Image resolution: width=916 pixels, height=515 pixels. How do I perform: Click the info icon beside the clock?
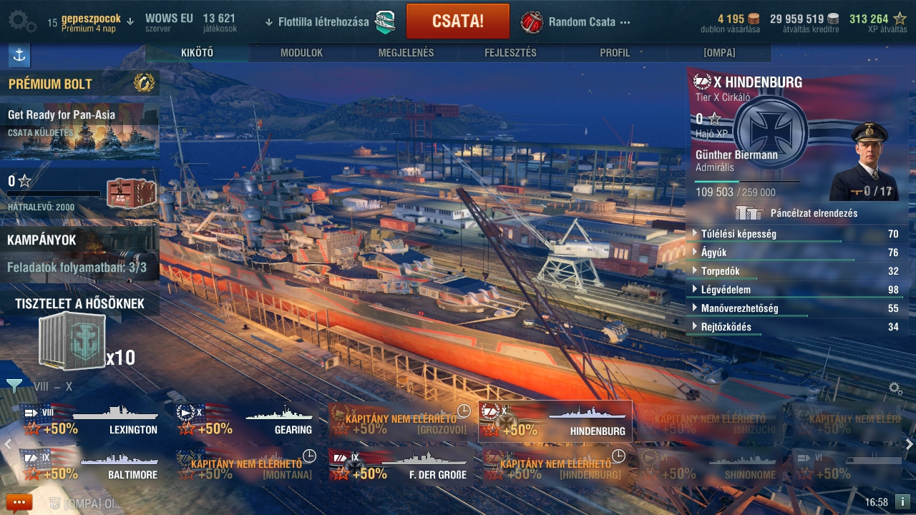[902, 502]
